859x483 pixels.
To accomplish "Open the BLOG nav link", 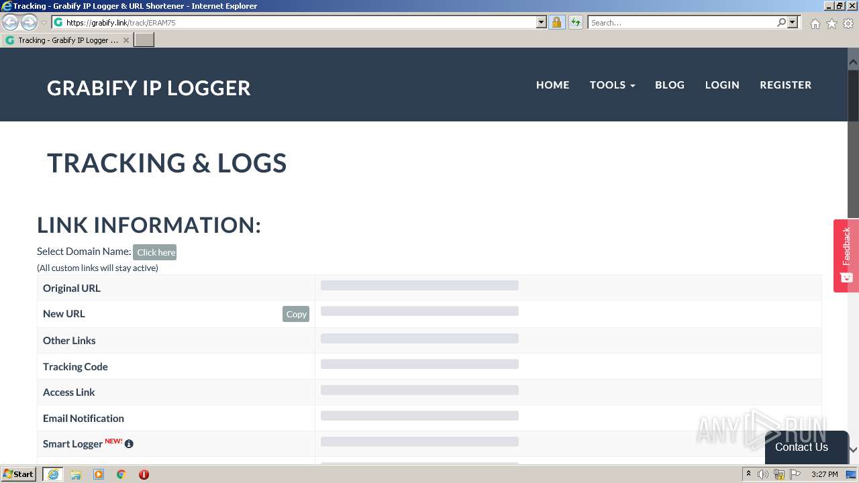I will click(x=670, y=85).
